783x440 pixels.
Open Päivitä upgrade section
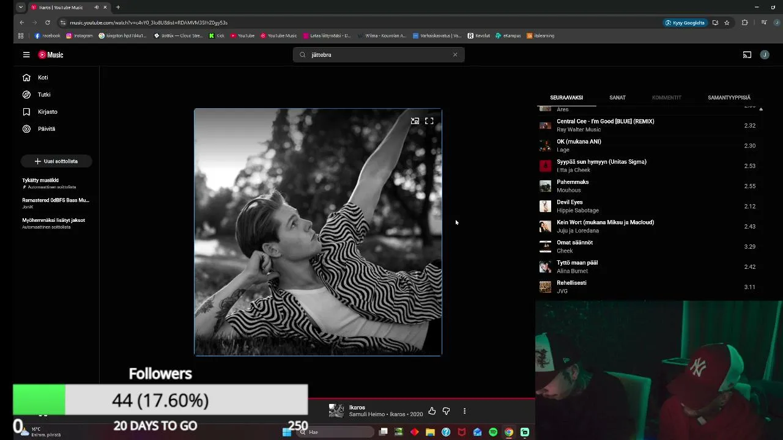(39, 129)
